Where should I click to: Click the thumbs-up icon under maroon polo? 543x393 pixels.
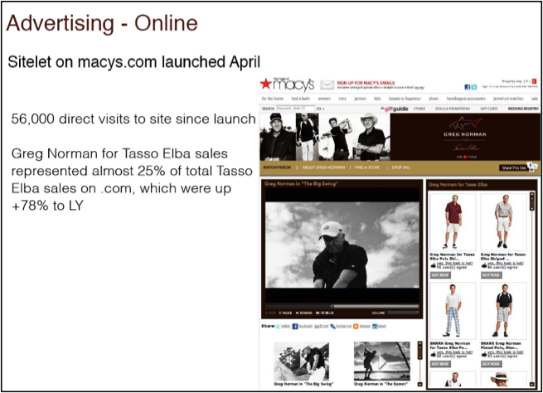433,265
